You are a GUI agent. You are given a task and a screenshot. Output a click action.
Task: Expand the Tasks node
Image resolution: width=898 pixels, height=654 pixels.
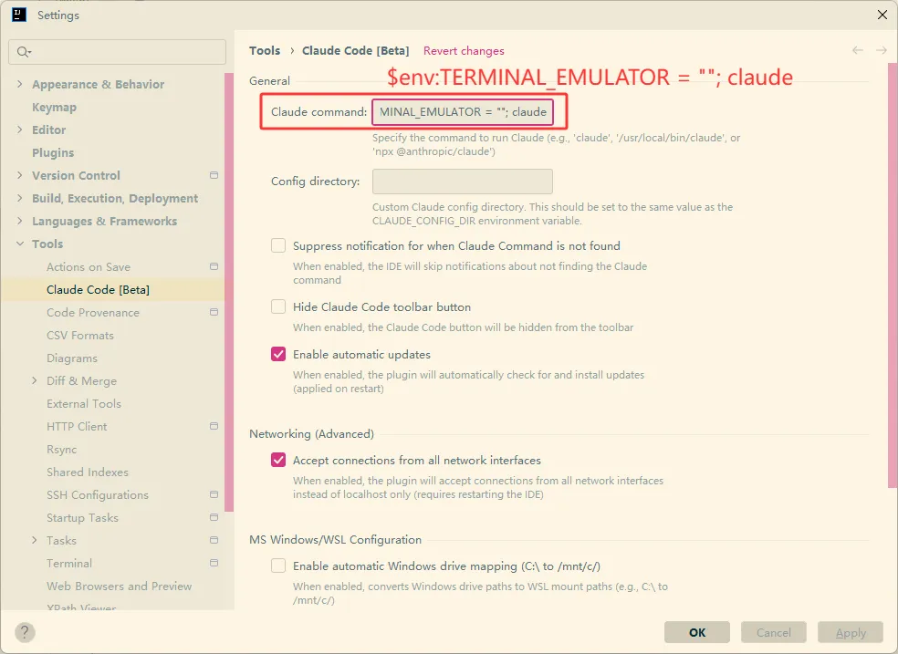[35, 540]
